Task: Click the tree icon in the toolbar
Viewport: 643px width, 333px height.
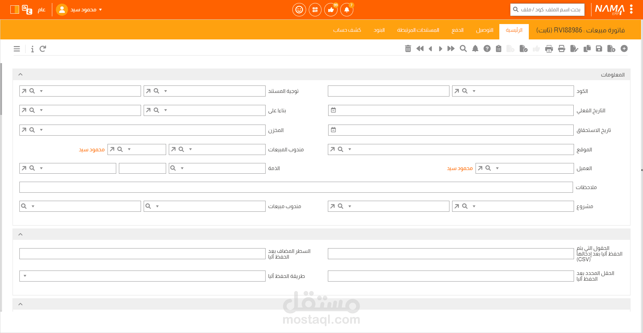Action: click(475, 49)
